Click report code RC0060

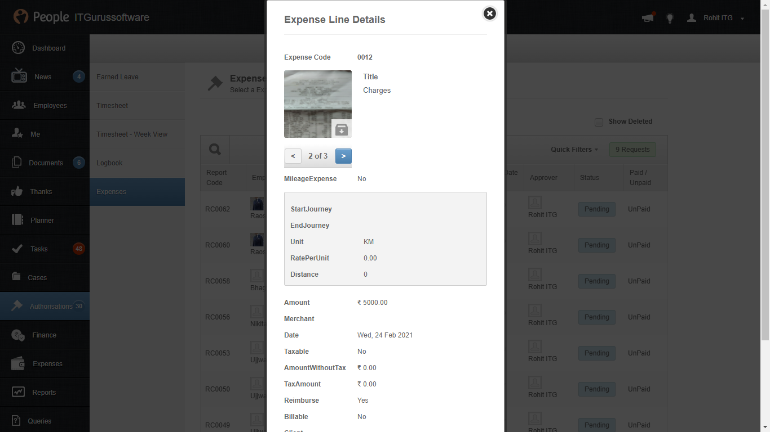coord(218,245)
